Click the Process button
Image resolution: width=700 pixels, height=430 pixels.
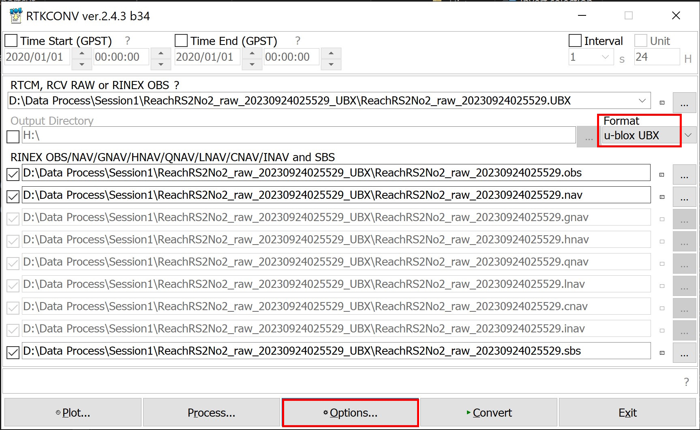tap(211, 413)
